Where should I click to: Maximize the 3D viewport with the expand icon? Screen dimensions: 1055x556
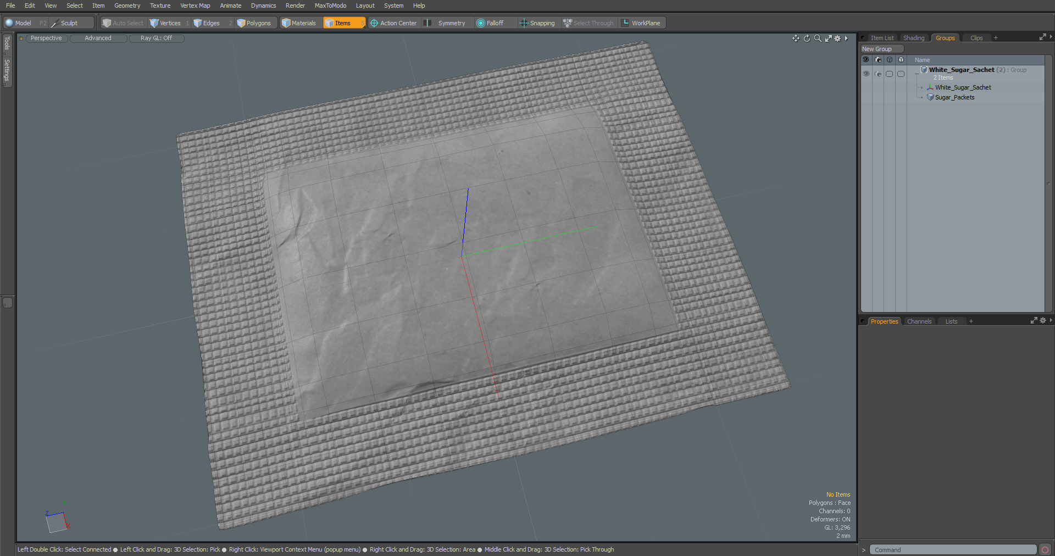[x=828, y=38]
